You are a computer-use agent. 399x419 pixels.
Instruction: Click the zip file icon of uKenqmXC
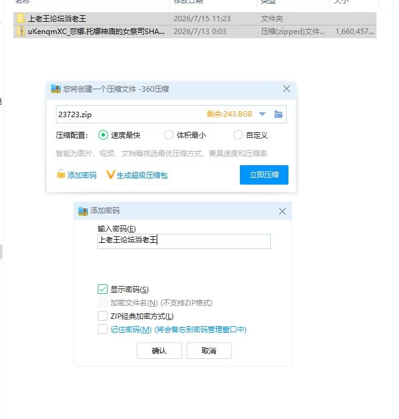(x=21, y=31)
